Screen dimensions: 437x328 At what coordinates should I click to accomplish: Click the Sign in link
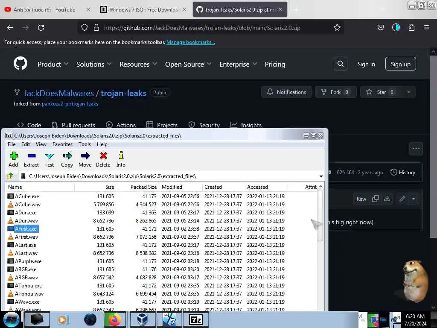[x=366, y=64]
